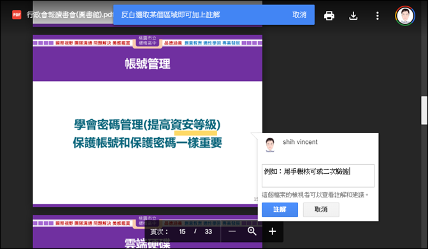
Task: Click the total page count 33
Action: (x=208, y=232)
